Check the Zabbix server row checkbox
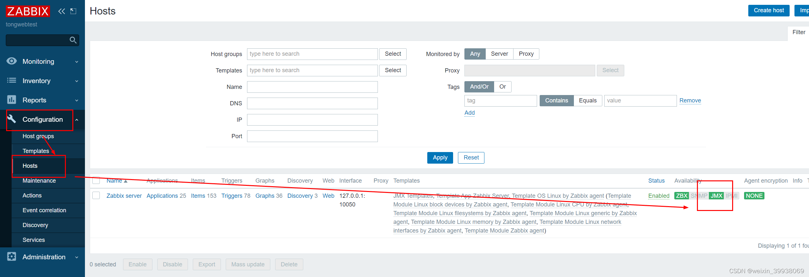The width and height of the screenshot is (809, 277). [x=96, y=196]
